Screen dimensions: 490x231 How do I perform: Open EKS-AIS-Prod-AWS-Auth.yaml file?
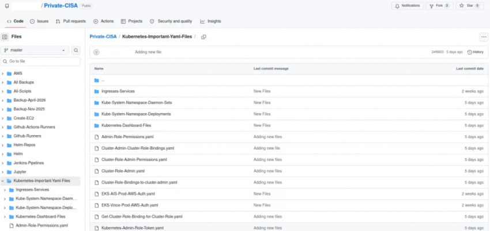click(128, 194)
